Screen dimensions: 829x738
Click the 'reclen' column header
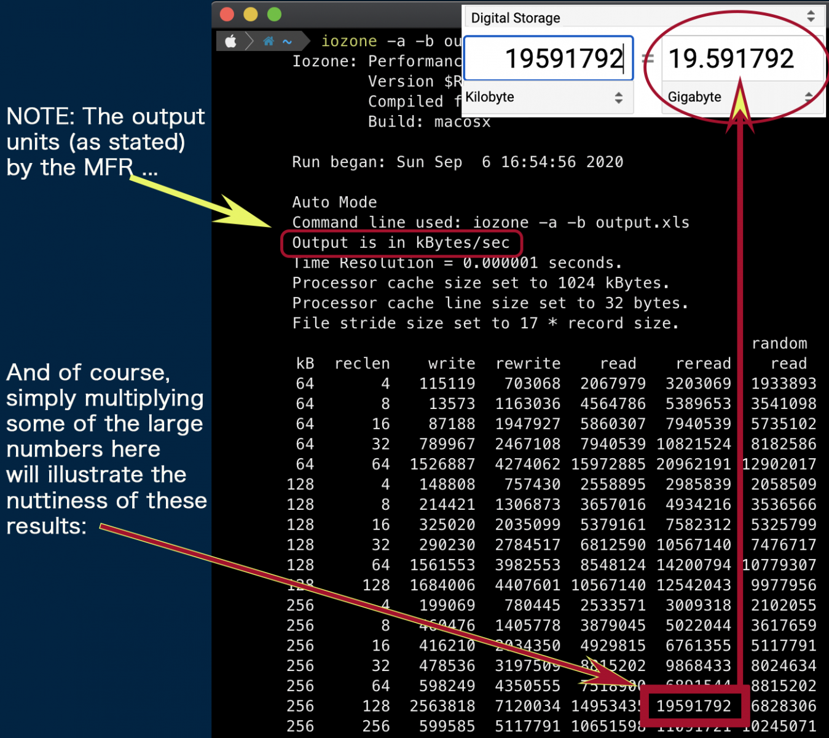[x=363, y=364]
